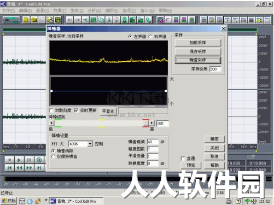Click the 保存采样 save profile button
This screenshot has width=274, height=205.
click(x=198, y=51)
